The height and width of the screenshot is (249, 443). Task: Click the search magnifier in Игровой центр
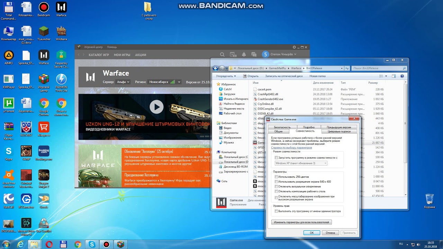pyautogui.click(x=222, y=54)
